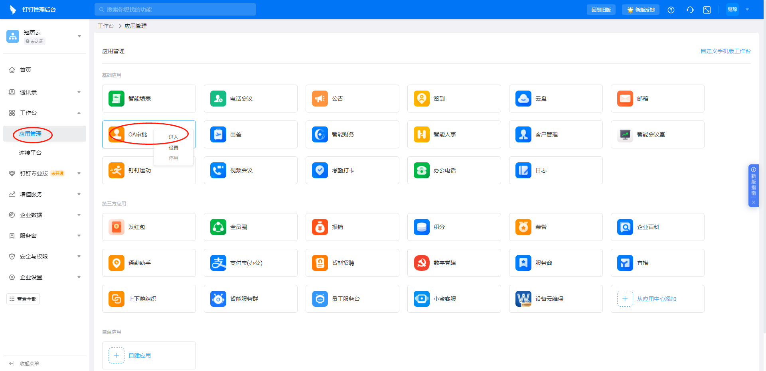Open 自定义手机版工作台 link
This screenshot has height=371, width=766.
point(726,51)
